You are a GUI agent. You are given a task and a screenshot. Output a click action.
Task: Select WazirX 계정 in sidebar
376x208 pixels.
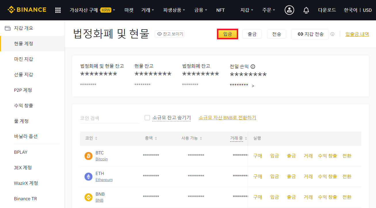(32, 183)
